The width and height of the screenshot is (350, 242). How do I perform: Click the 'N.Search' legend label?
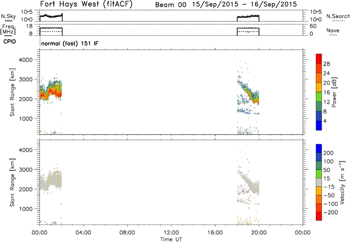pyautogui.click(x=338, y=16)
